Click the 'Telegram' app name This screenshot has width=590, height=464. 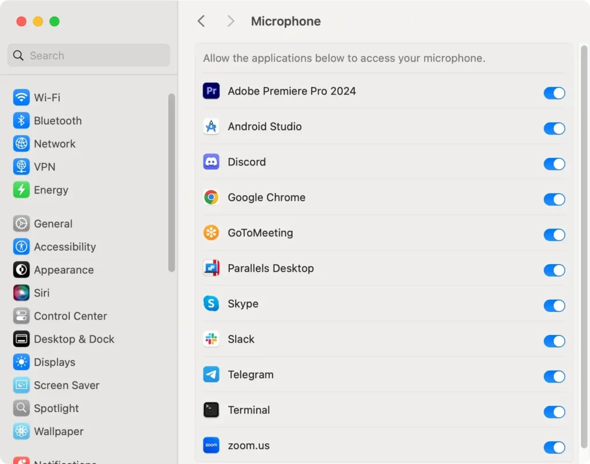(251, 375)
